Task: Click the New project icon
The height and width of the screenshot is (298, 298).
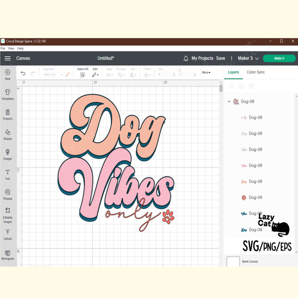Action: pos(7,74)
